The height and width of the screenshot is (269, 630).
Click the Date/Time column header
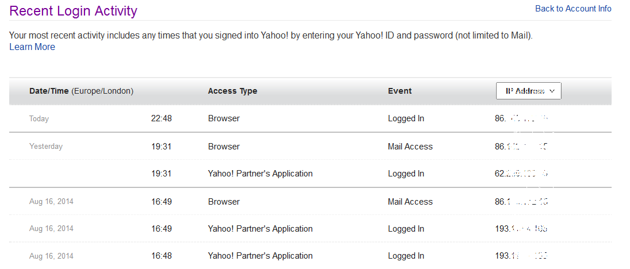click(x=81, y=91)
